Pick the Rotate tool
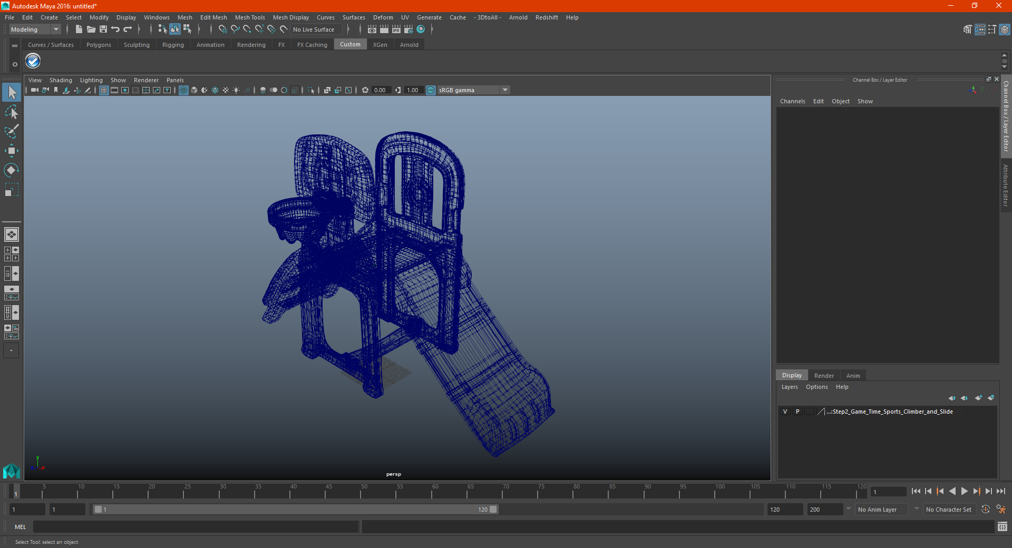Viewport: 1012px width, 548px height. (x=11, y=170)
